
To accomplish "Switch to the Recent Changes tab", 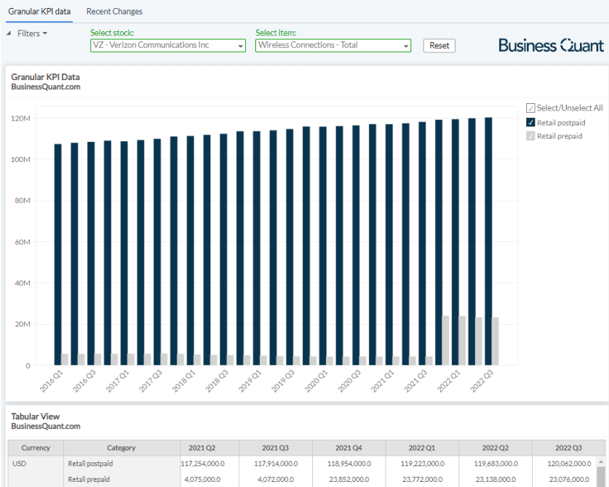I will [x=114, y=12].
